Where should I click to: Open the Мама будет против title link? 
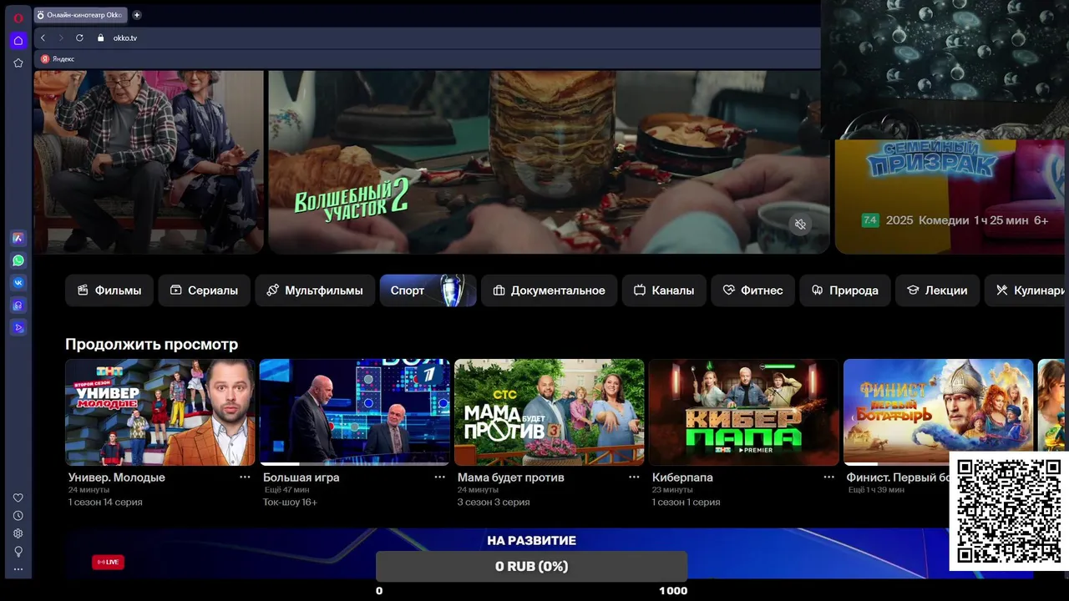click(x=511, y=477)
